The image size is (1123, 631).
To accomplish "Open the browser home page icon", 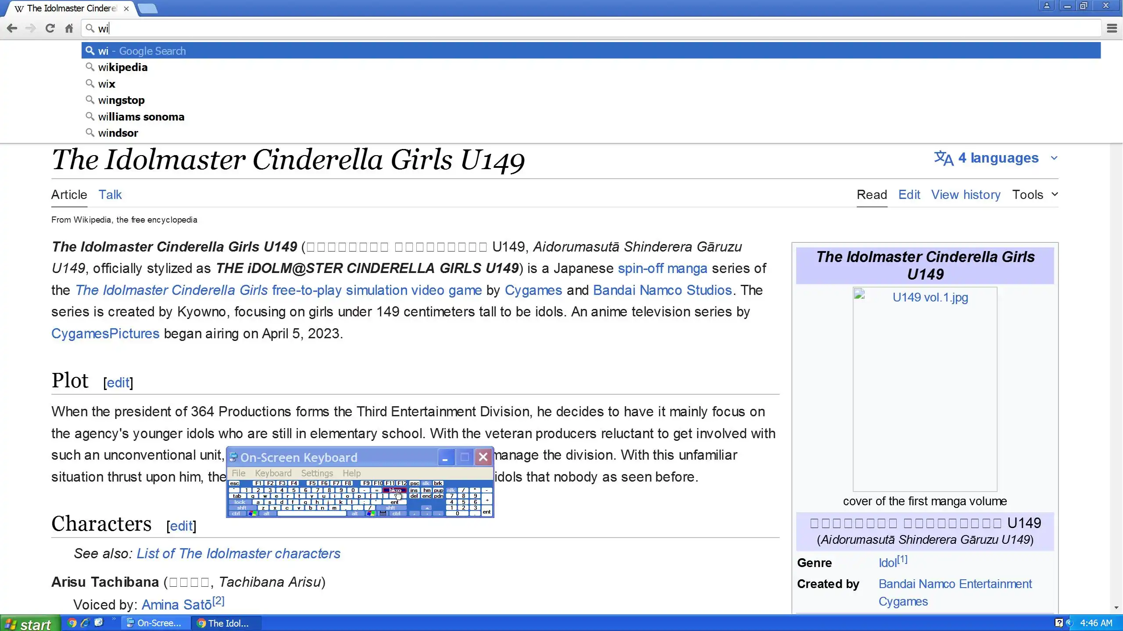I will 69,28.
